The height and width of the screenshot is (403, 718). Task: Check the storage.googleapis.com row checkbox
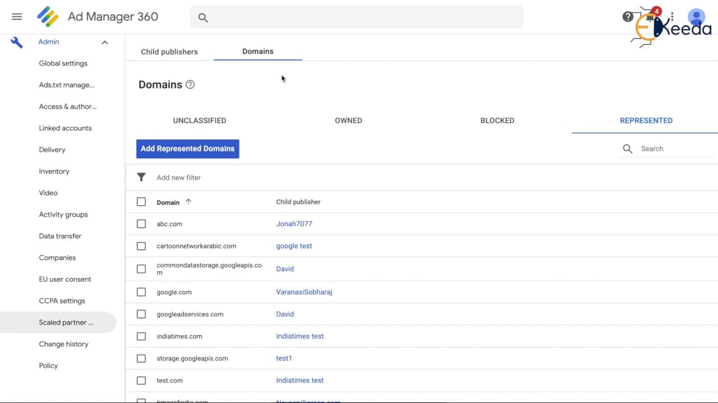click(x=141, y=358)
